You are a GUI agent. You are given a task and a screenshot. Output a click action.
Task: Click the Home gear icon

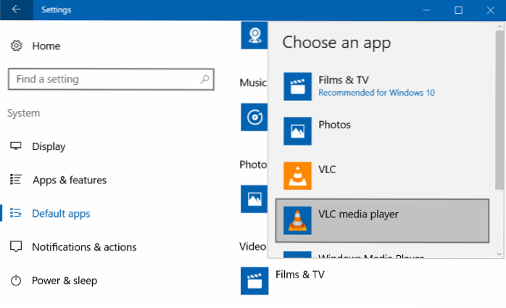(x=16, y=46)
